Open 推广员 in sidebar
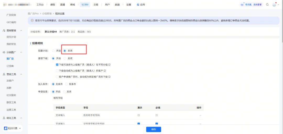The image size is (283, 134). (10, 59)
